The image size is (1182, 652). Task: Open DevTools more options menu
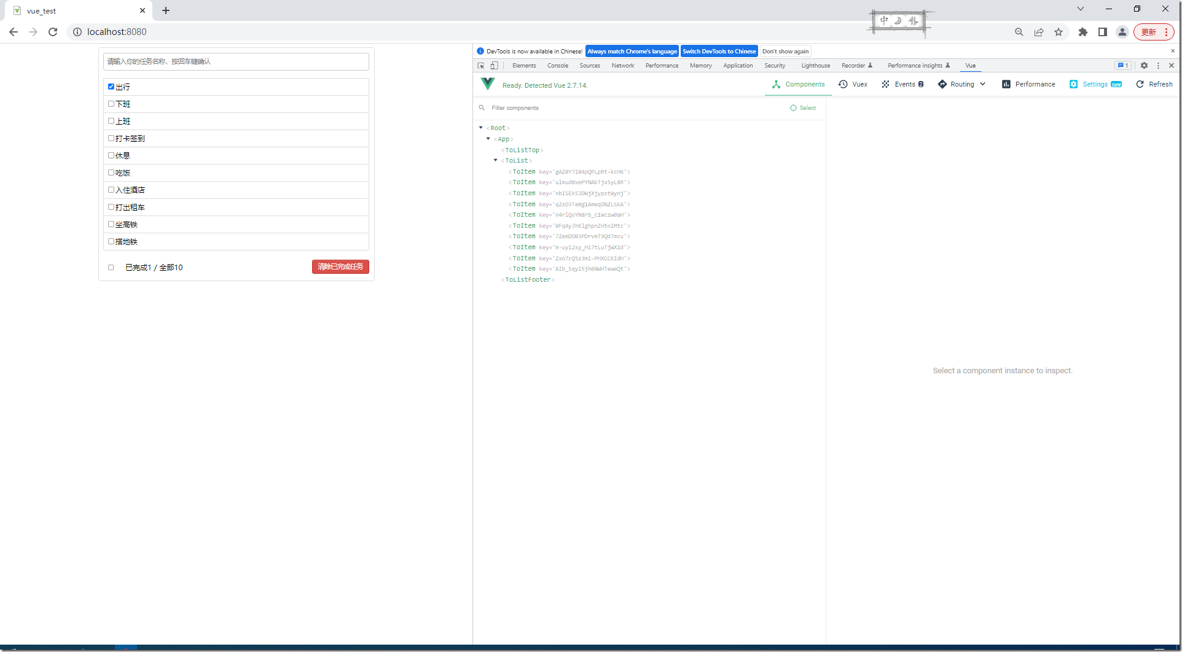1158,66
